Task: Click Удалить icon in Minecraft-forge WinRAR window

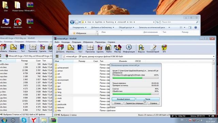Action: (43, 48)
